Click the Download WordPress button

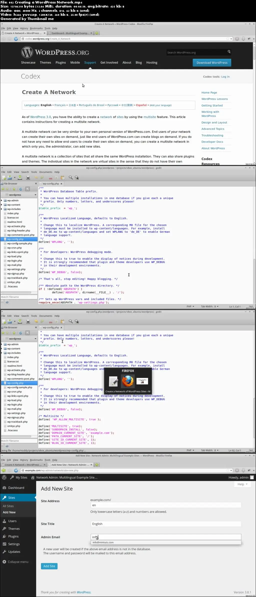point(212,63)
